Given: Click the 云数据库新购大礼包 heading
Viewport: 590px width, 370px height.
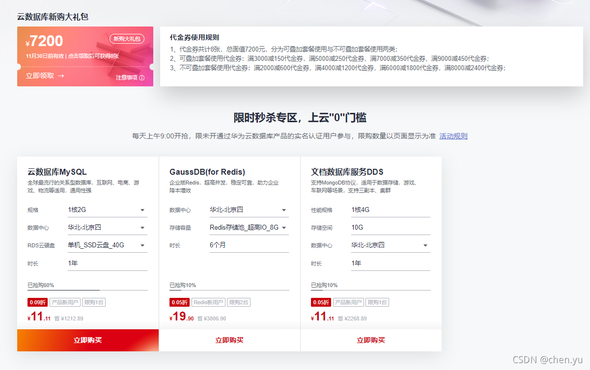Looking at the screenshot, I should coord(53,17).
